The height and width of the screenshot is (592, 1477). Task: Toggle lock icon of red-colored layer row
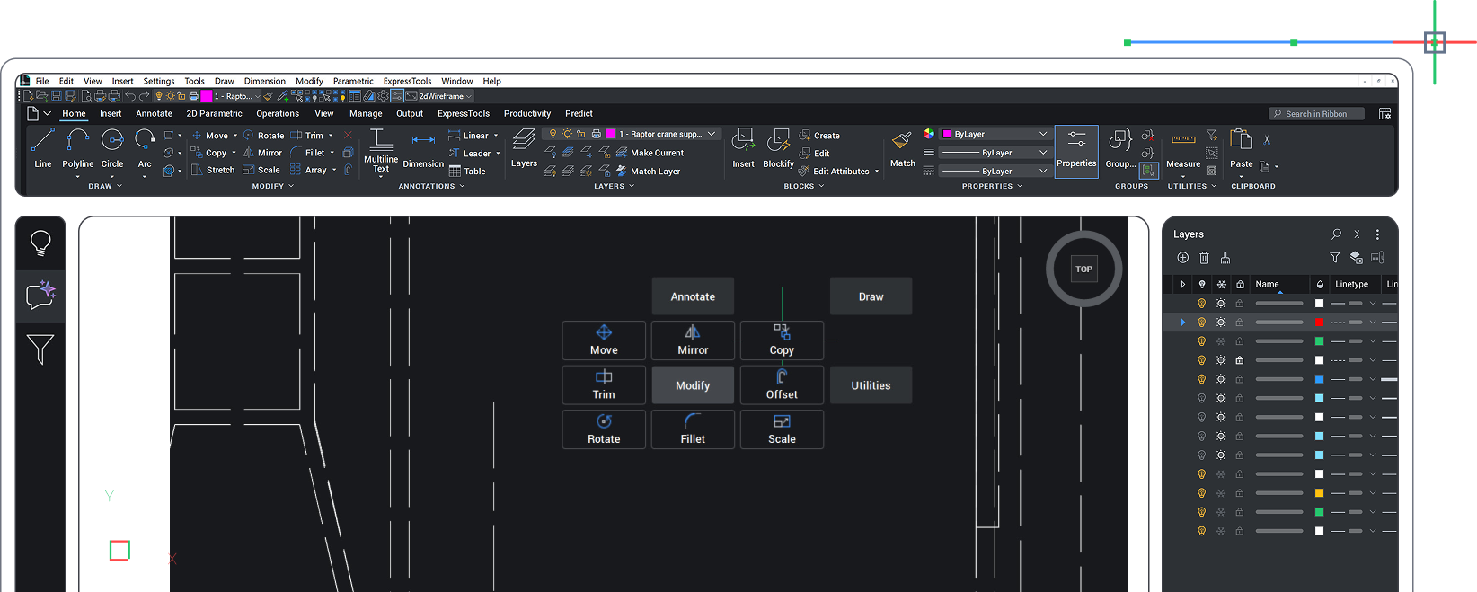pyautogui.click(x=1240, y=323)
